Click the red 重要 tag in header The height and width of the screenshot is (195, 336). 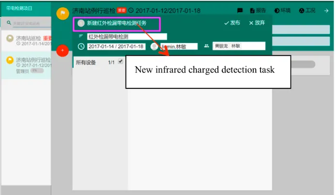pos(122,10)
